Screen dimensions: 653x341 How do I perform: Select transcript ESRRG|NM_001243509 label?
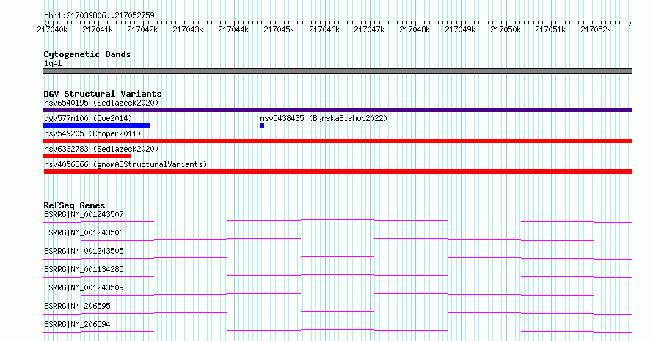(x=84, y=287)
